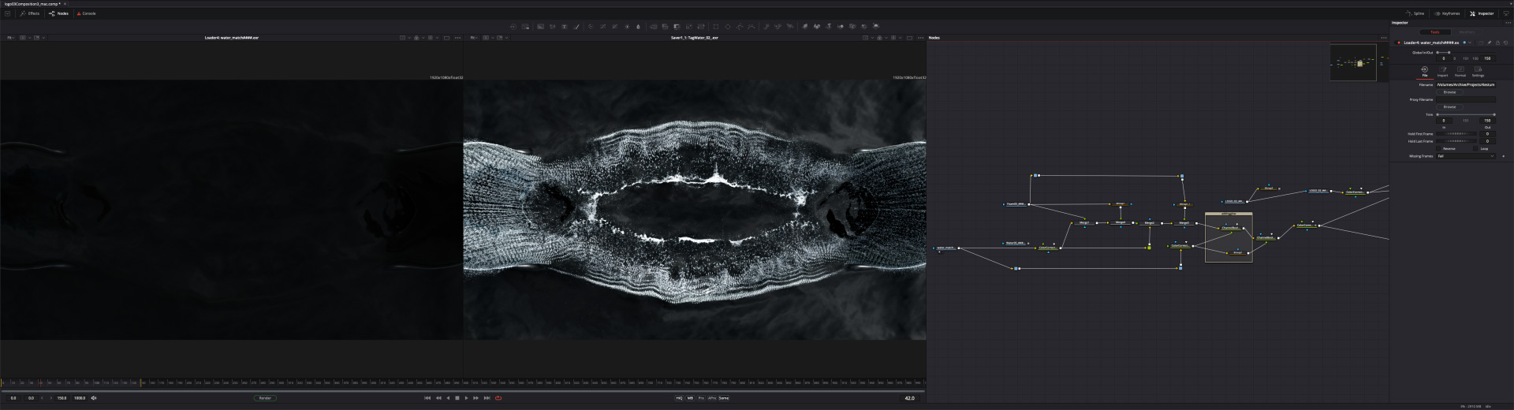This screenshot has height=410, width=1514.
Task: Show the Keyframes editor panel
Action: pyautogui.click(x=1448, y=13)
